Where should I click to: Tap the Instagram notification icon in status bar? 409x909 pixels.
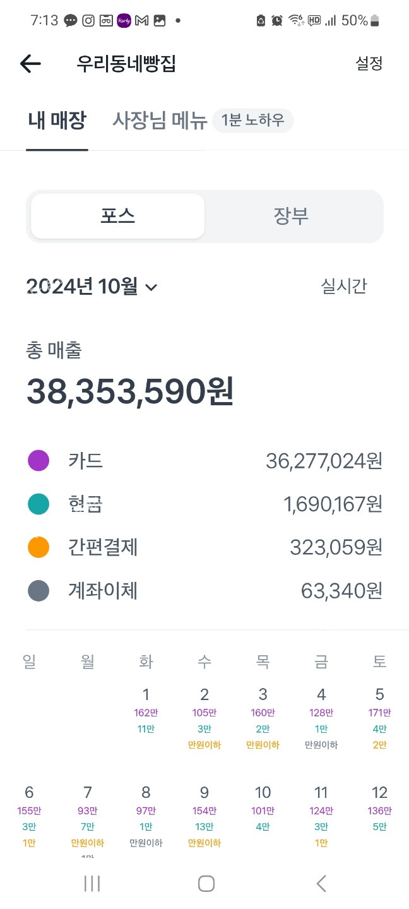pos(88,20)
